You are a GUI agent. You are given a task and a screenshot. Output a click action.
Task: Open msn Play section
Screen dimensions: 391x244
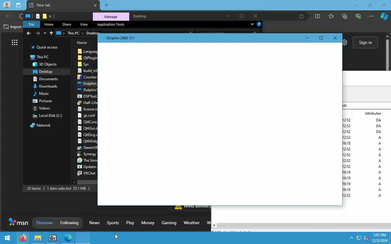pos(130,223)
